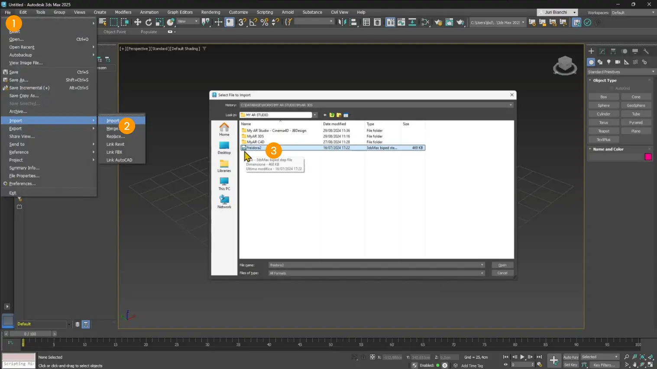The width and height of the screenshot is (657, 369).
Task: Open Look in folder dropdown
Action: click(x=315, y=115)
